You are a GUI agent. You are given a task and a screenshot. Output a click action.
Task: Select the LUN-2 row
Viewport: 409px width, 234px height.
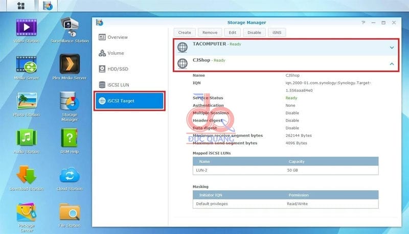pos(286,170)
